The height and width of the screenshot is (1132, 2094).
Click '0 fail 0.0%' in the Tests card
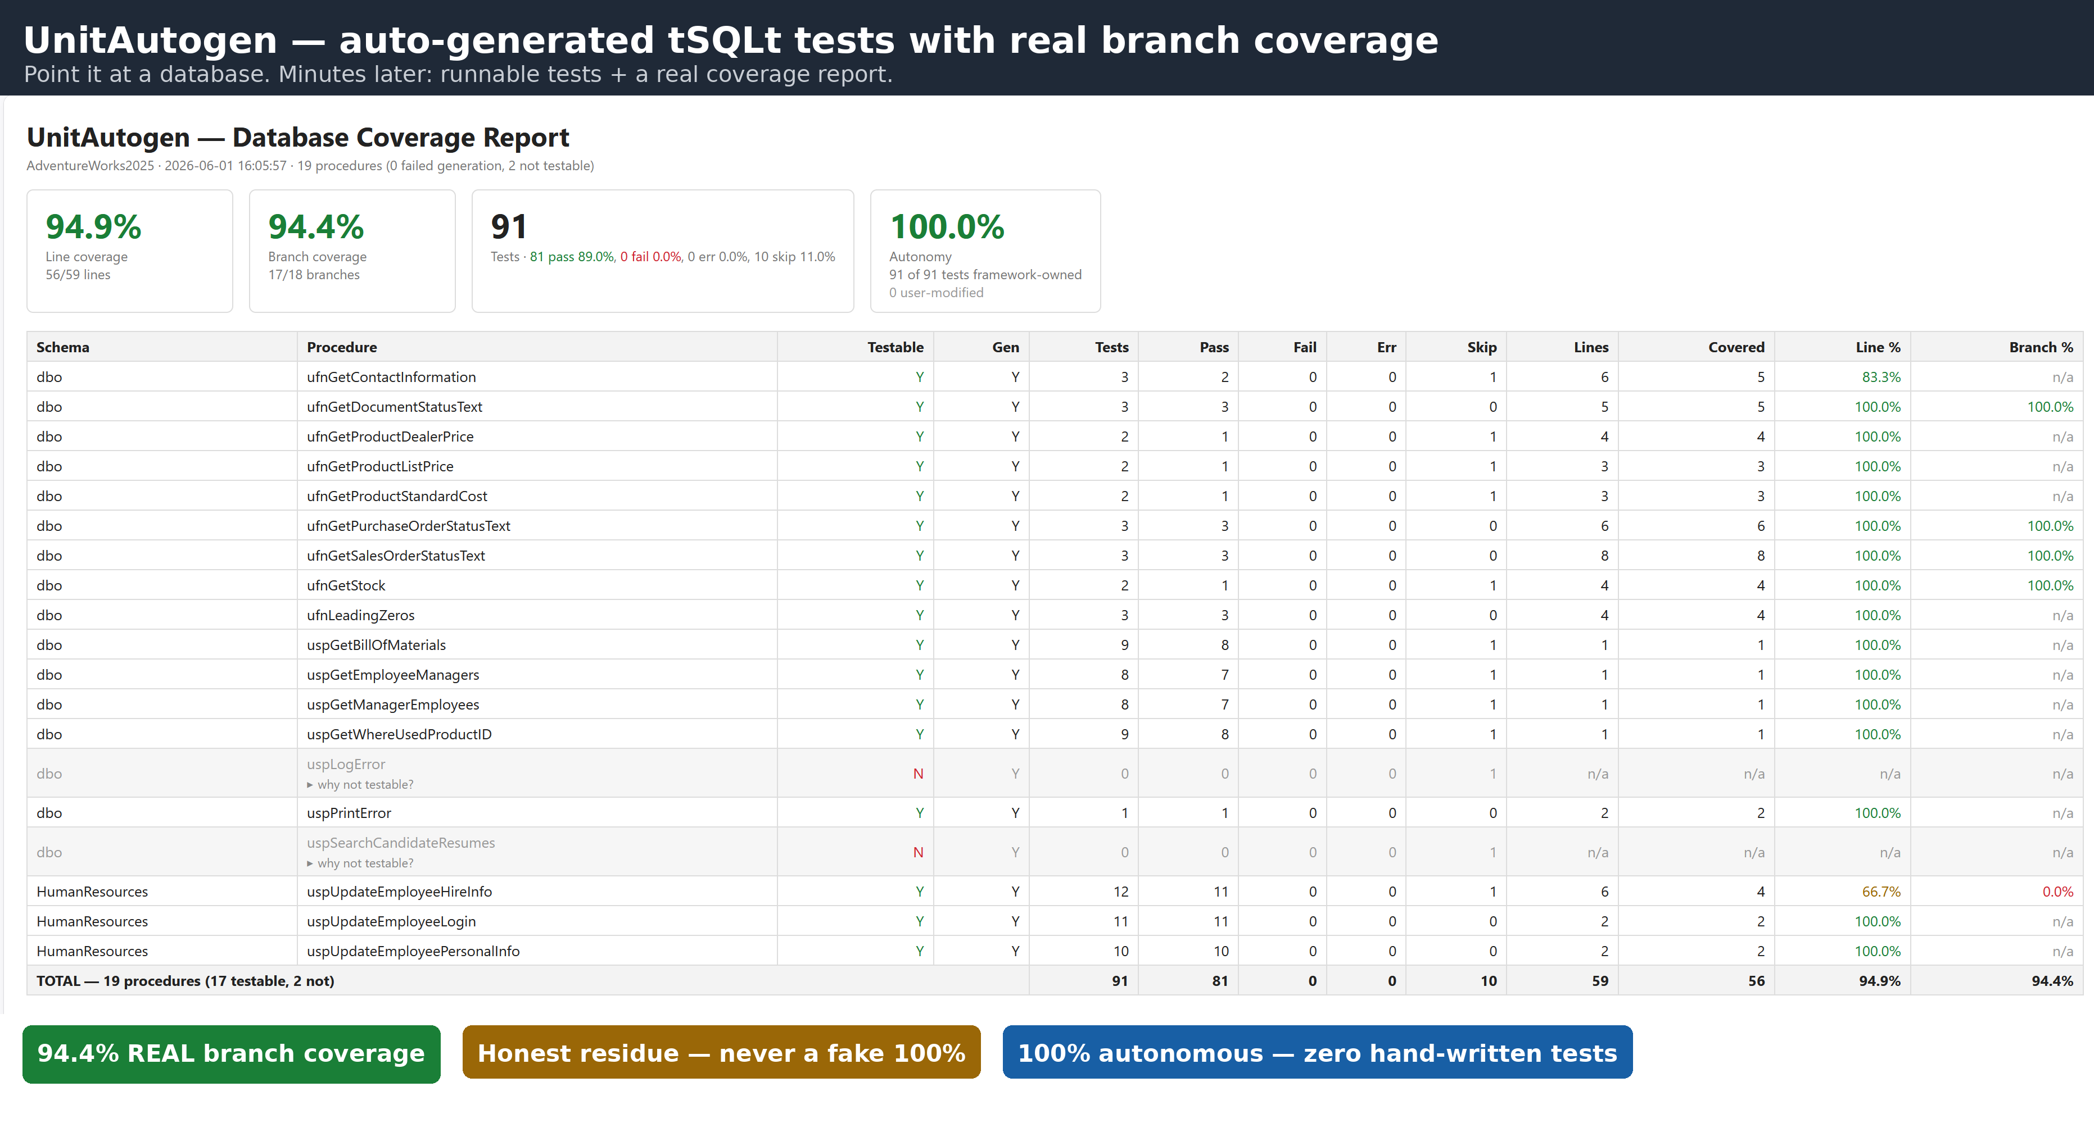pos(650,257)
